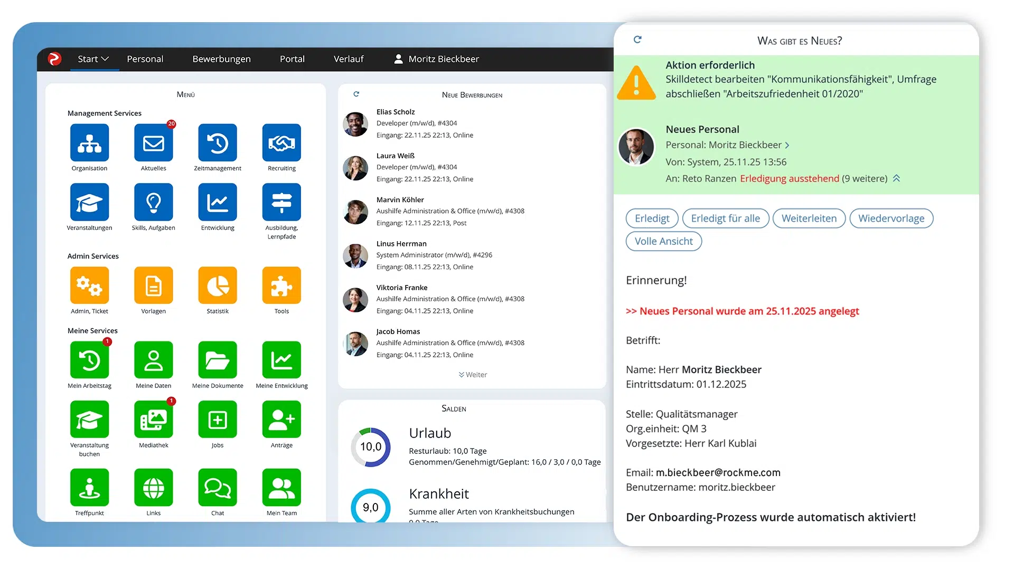The width and height of the screenshot is (1014, 570).
Task: Open the Bewerbungen menu item
Action: click(x=221, y=59)
